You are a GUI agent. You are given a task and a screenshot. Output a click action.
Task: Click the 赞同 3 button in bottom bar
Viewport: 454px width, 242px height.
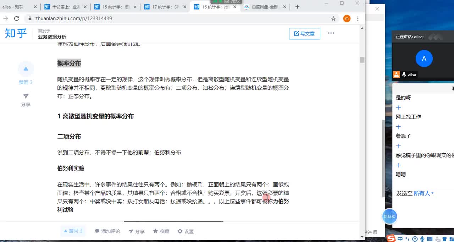[x=73, y=231]
